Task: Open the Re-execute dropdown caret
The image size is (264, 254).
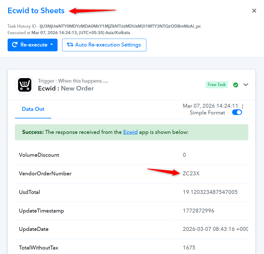Action: click(52, 45)
